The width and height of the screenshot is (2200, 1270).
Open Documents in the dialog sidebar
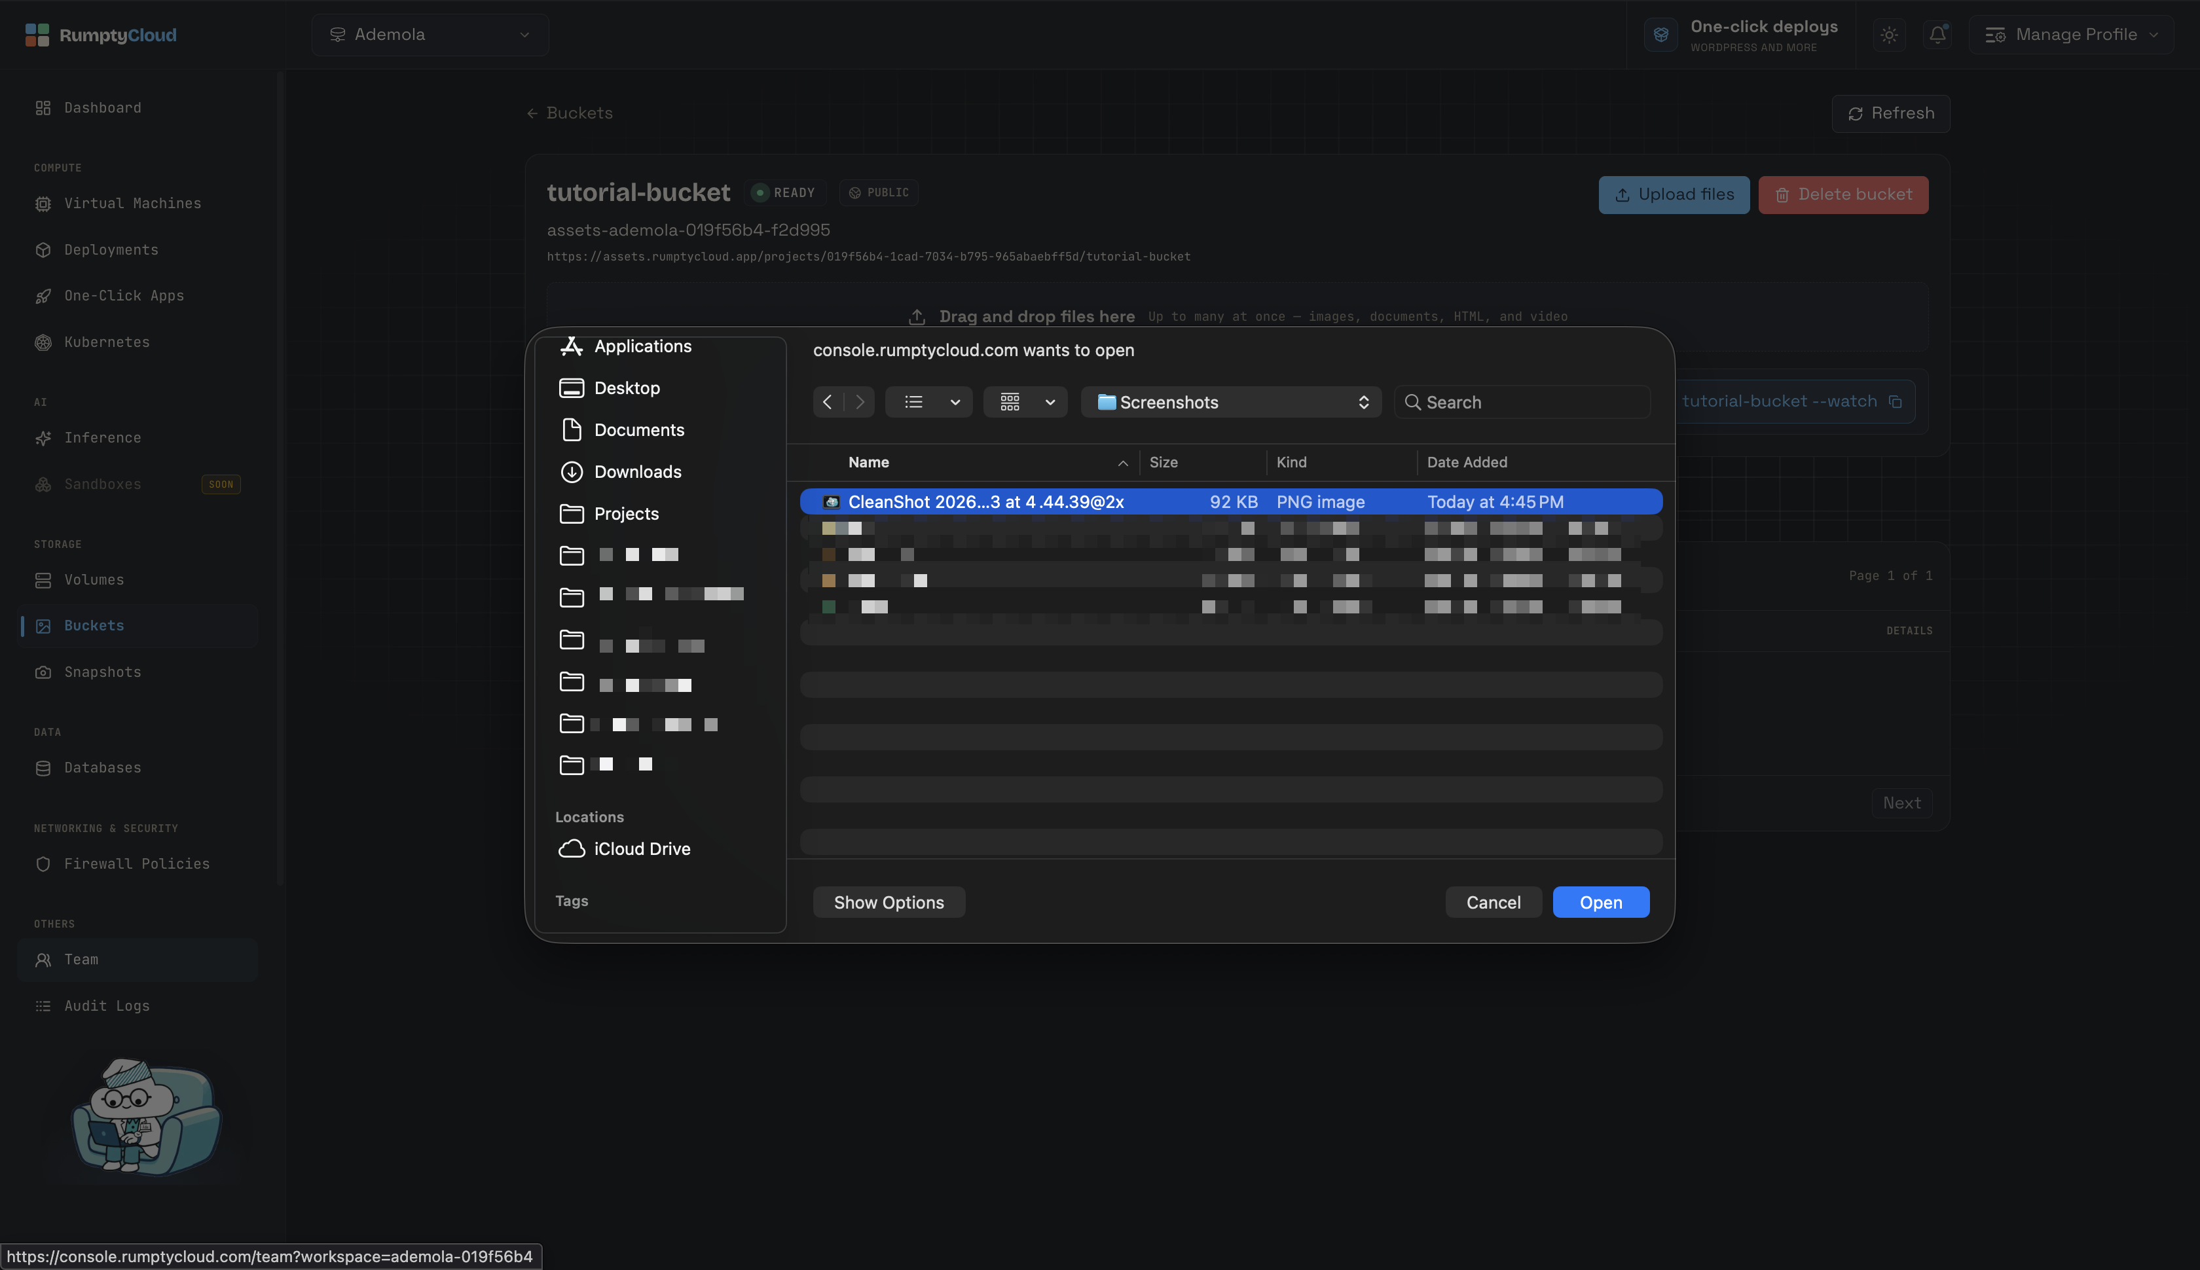pos(622,430)
